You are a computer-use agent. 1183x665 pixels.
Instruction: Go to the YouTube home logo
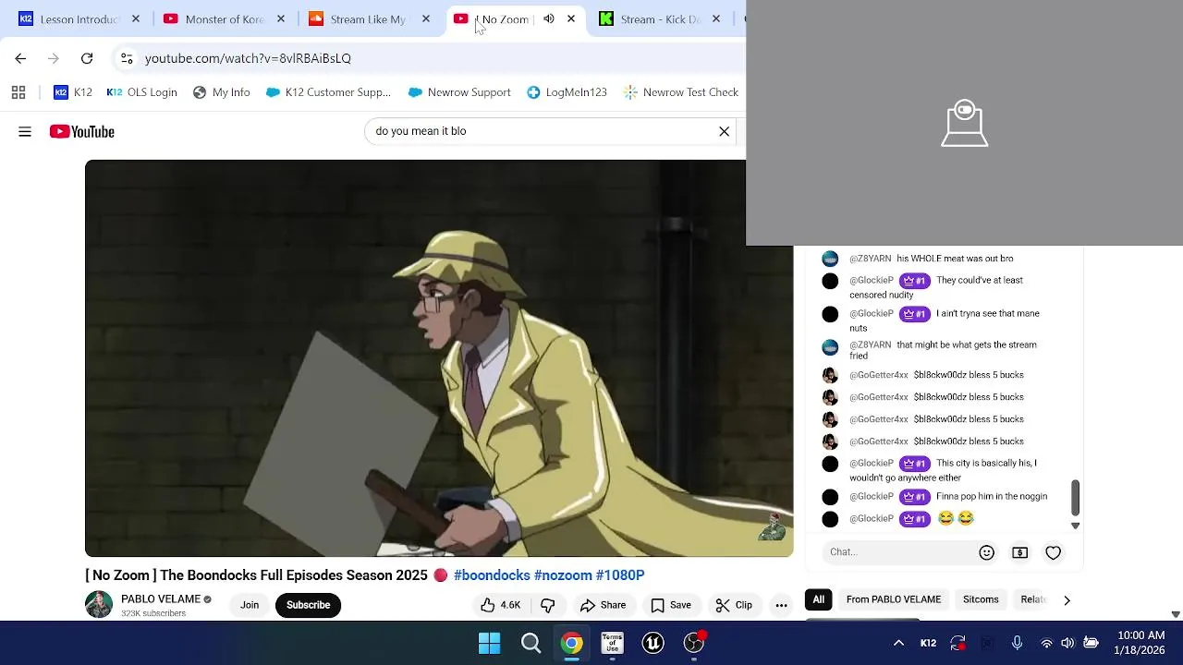pyautogui.click(x=82, y=132)
